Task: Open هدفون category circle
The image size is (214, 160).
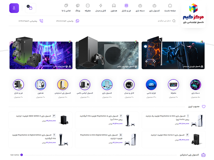Action: click(x=41, y=85)
